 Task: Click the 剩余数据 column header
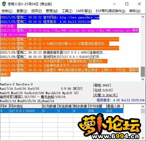point(81,106)
